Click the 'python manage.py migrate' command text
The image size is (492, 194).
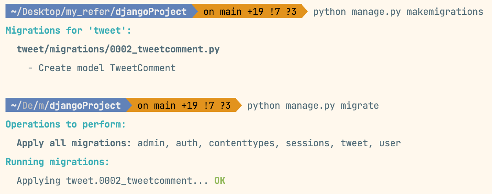313,106
